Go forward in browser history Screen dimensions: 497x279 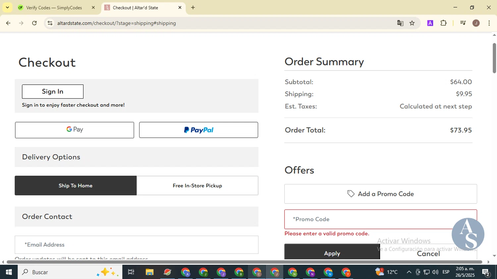click(21, 23)
